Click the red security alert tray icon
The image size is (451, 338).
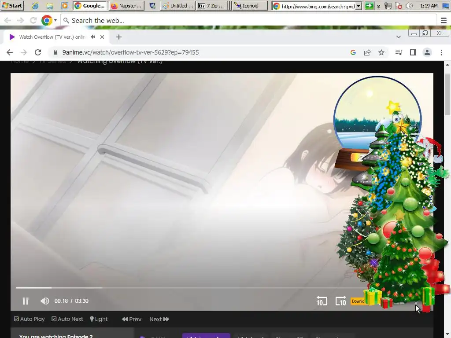coord(399,6)
